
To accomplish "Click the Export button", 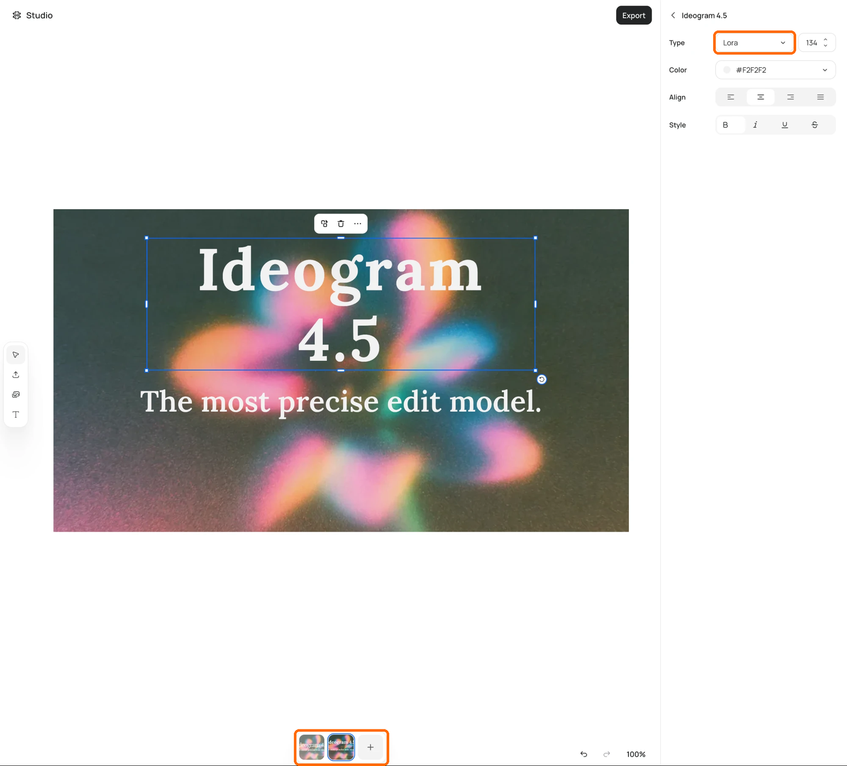I will [634, 15].
